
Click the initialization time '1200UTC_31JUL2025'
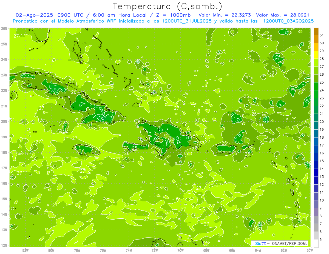point(187,21)
